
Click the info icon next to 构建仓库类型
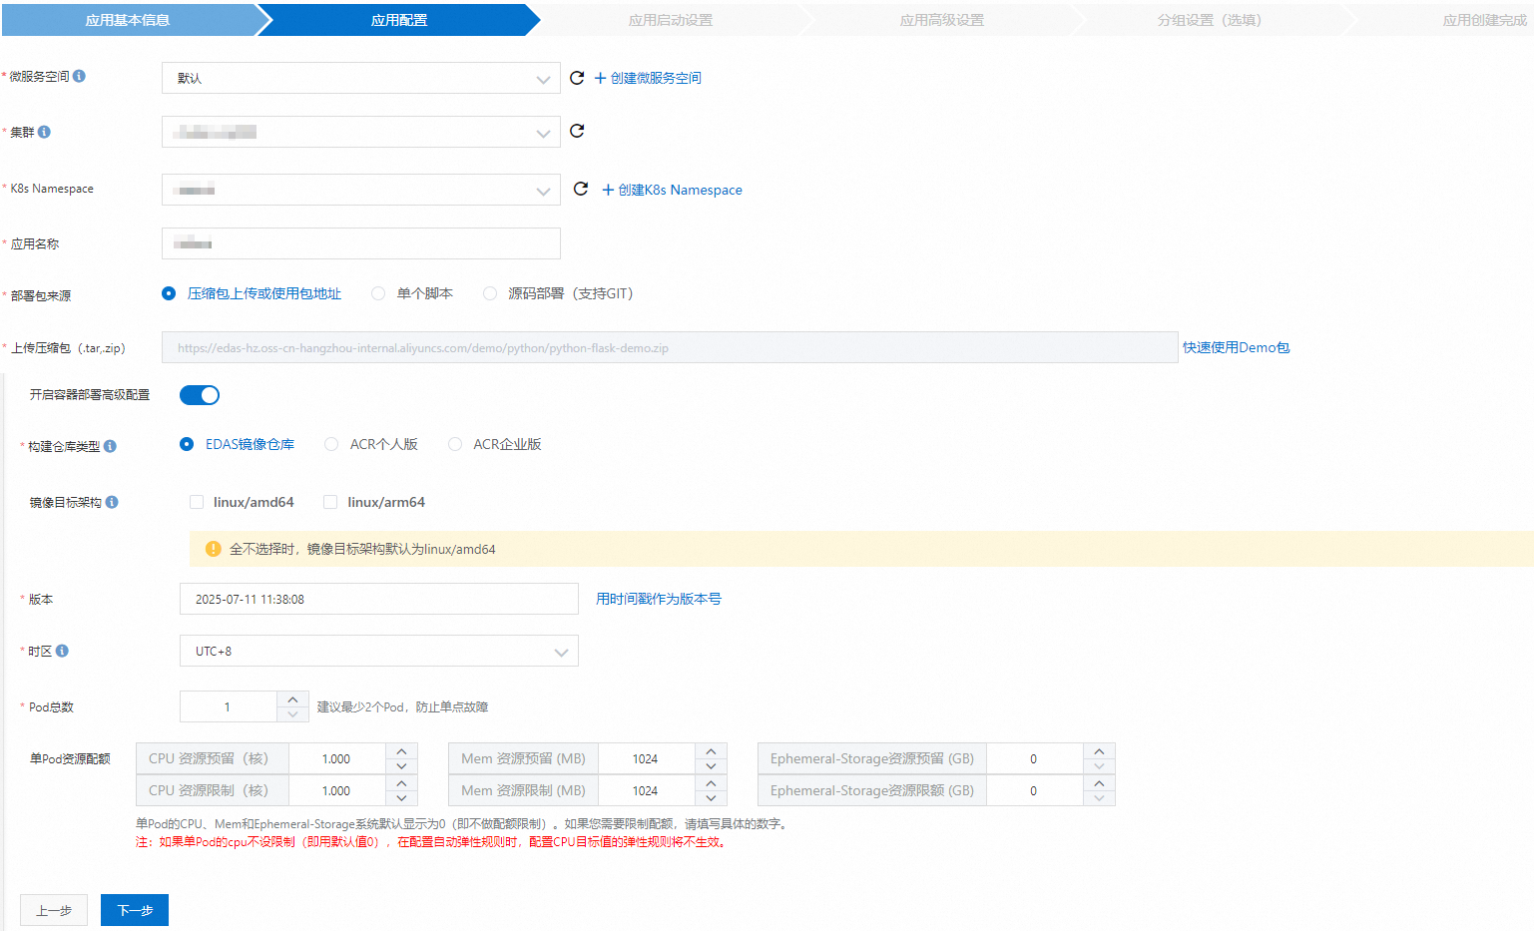[x=110, y=446]
